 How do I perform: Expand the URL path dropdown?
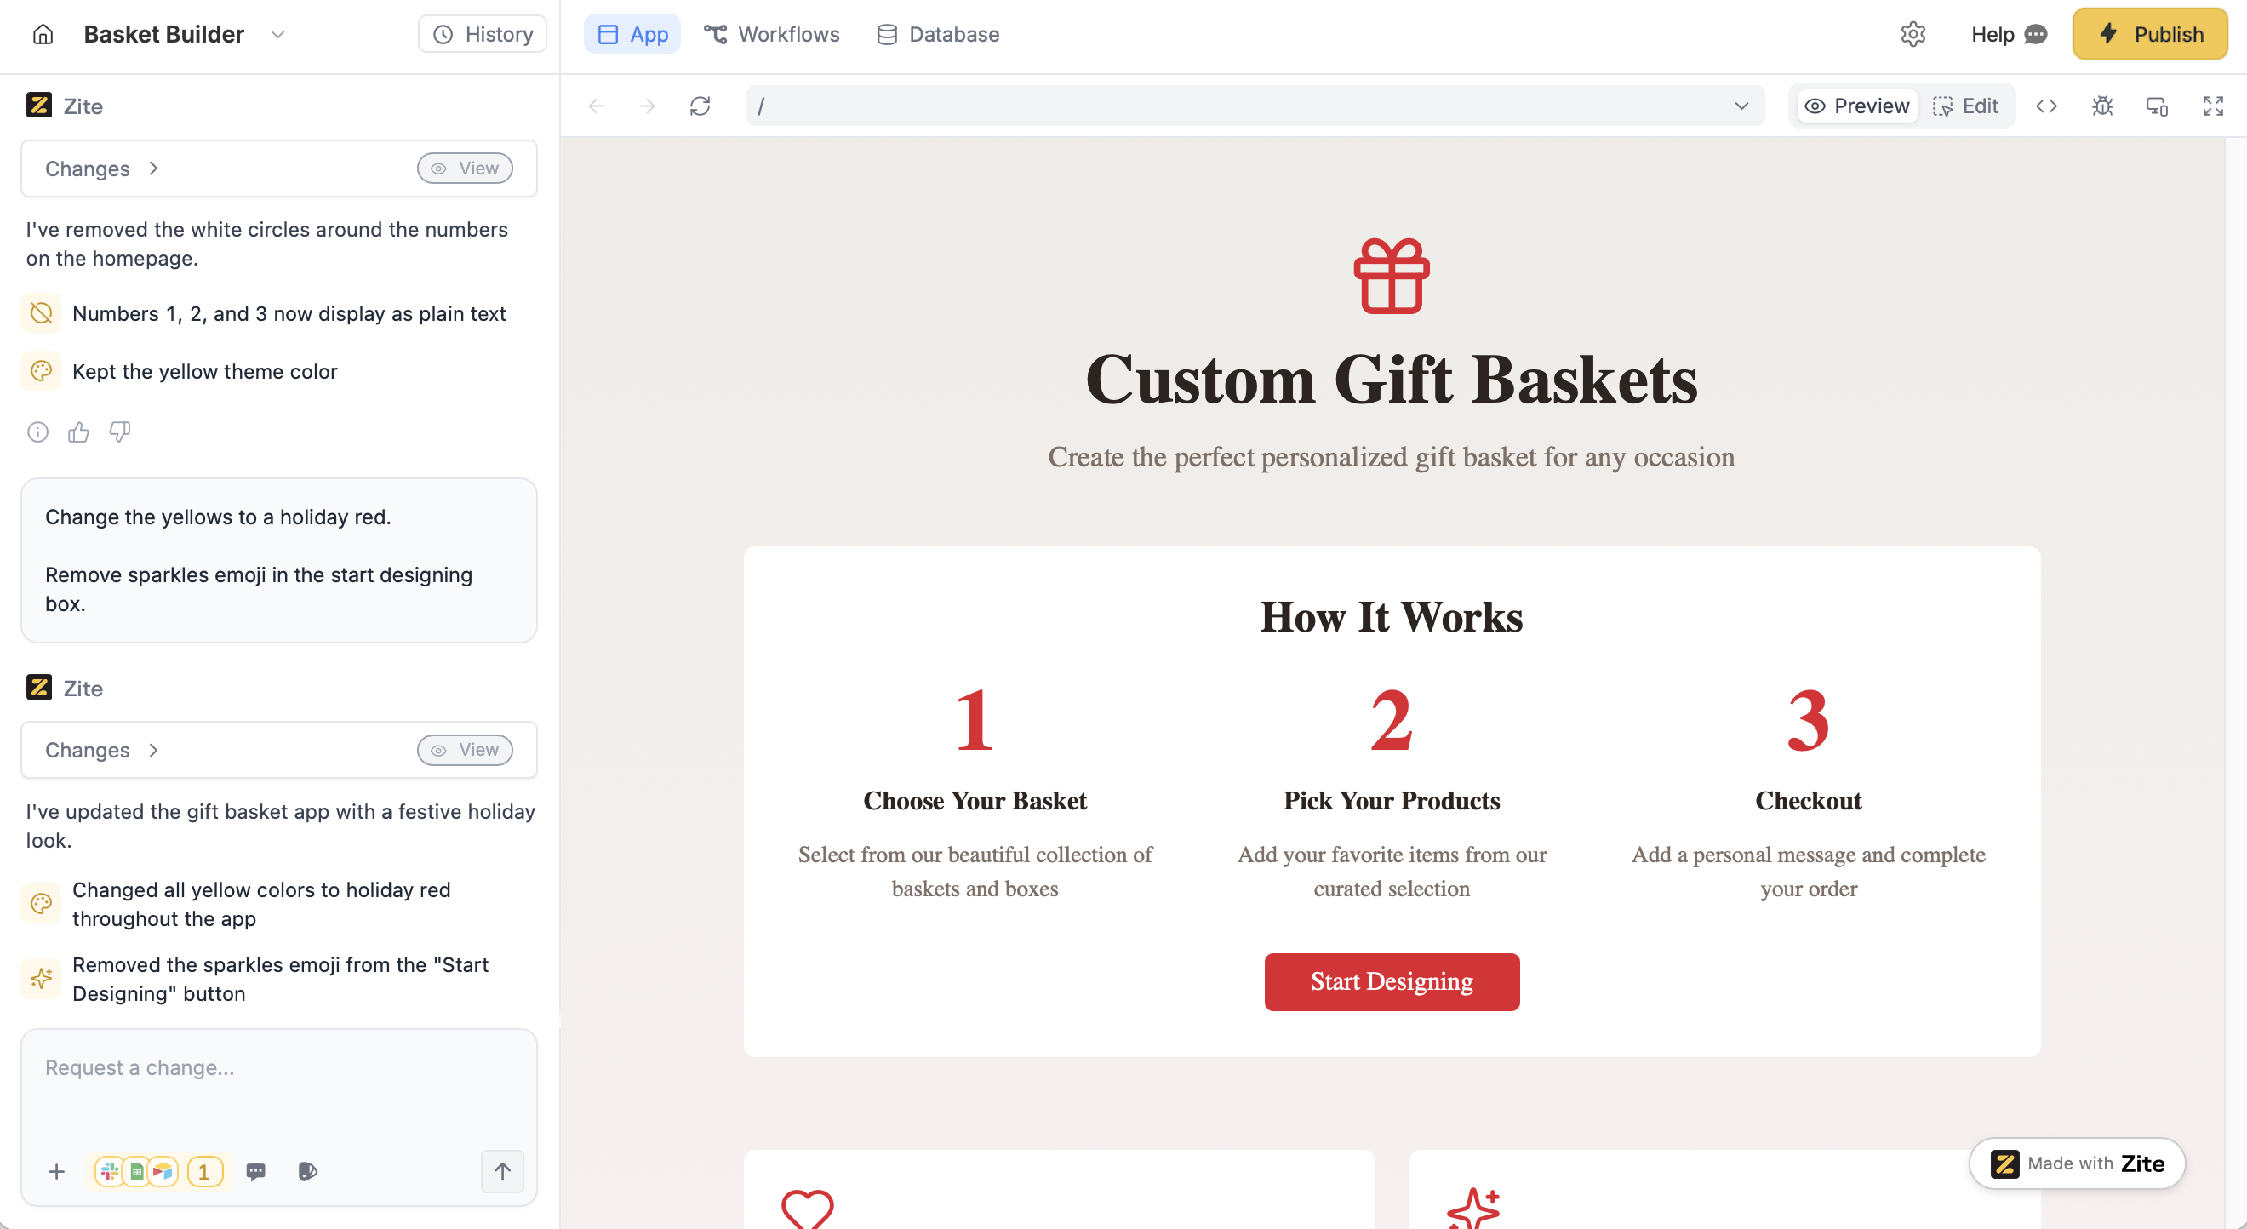[x=1741, y=106]
